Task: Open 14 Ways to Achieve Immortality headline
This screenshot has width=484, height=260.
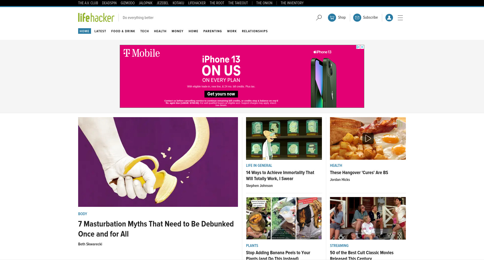Action: (x=280, y=176)
